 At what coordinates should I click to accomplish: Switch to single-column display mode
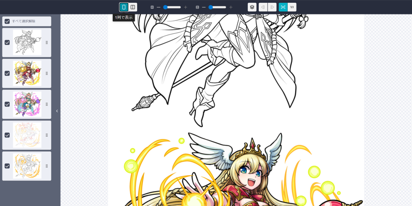(124, 7)
